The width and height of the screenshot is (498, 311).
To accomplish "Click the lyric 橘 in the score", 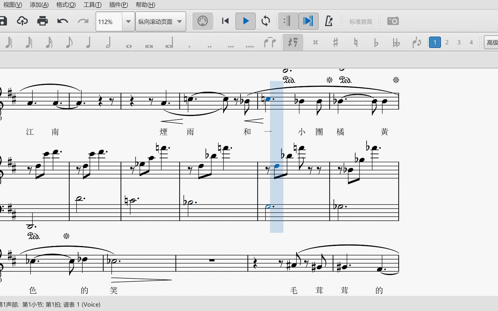I will tap(340, 132).
